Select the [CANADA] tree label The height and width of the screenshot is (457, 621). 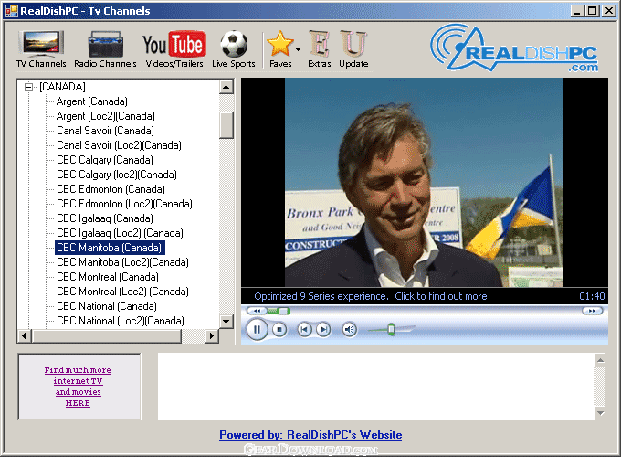point(62,87)
